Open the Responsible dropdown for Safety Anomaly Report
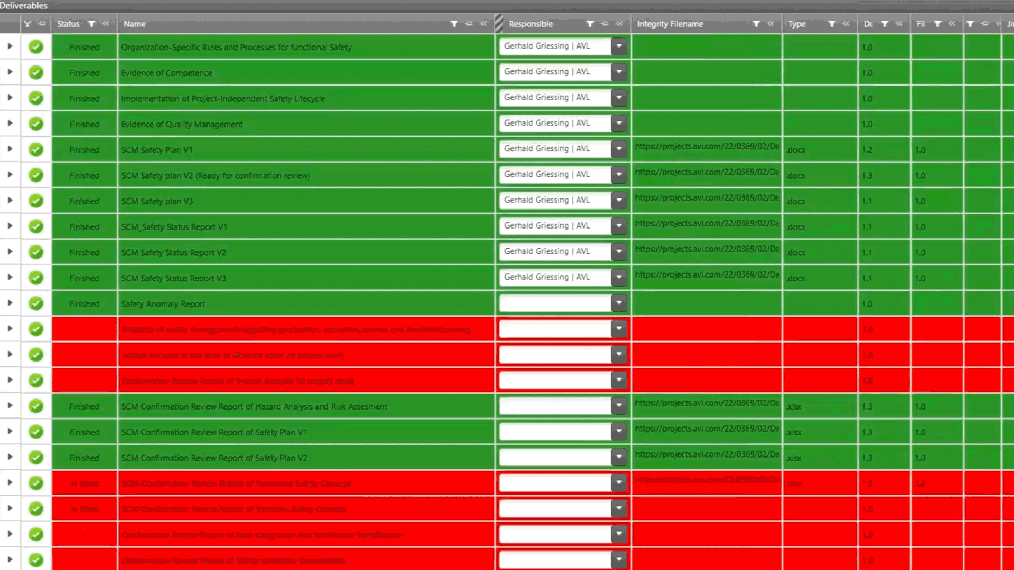The image size is (1014, 570). [x=618, y=303]
